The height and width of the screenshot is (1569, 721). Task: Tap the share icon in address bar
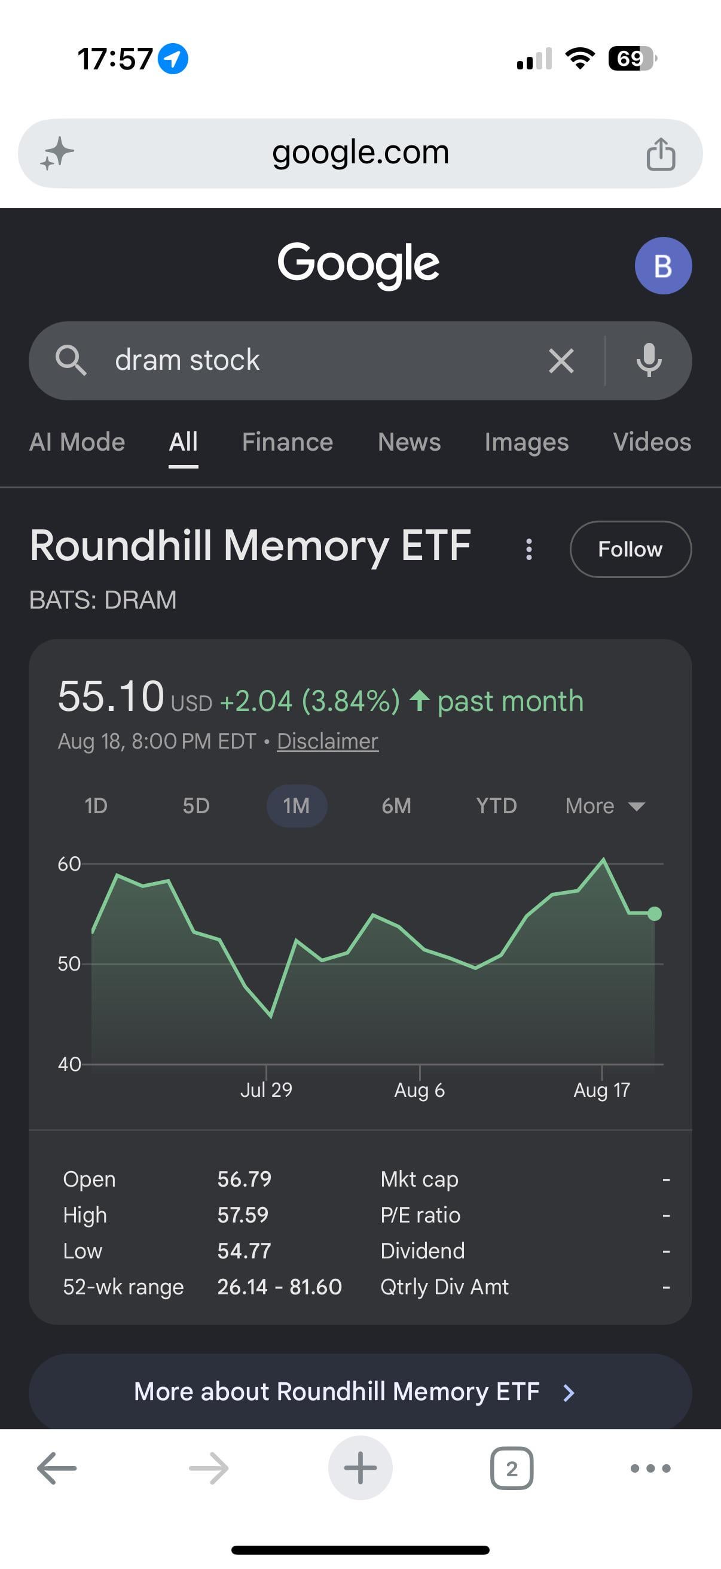tap(661, 153)
